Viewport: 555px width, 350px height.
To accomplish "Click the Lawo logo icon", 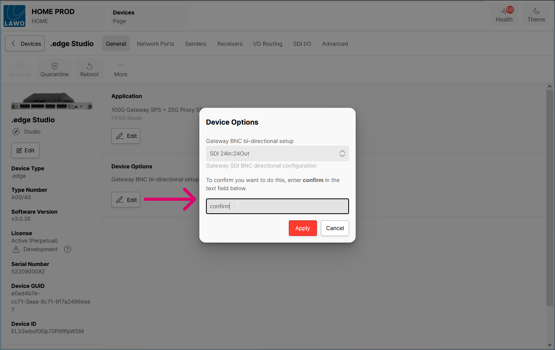I will coord(14,16).
